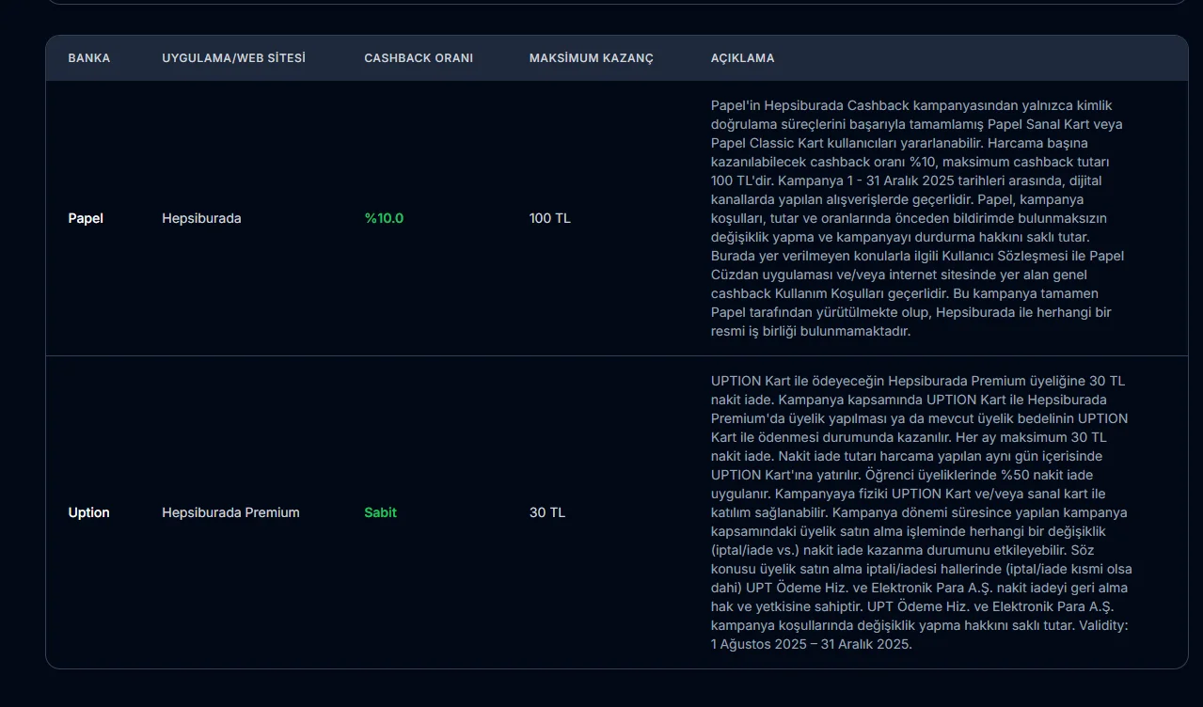Viewport: 1203px width, 707px height.
Task: Click the Sabit cashback value
Action: coord(381,512)
